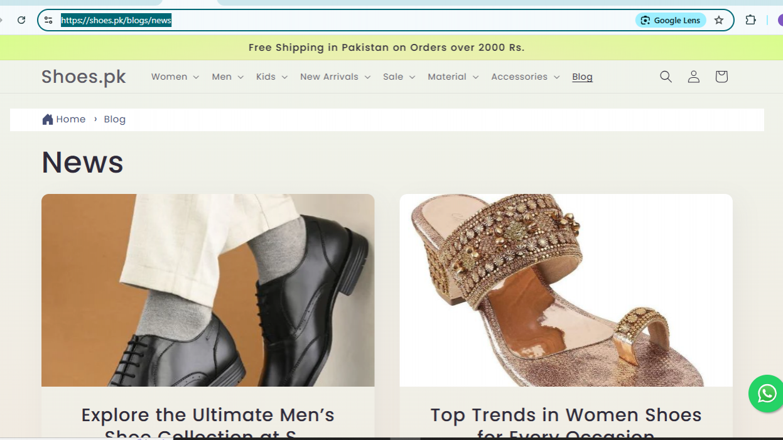Open the shopping cart icon
The width and height of the screenshot is (783, 440).
tap(721, 77)
